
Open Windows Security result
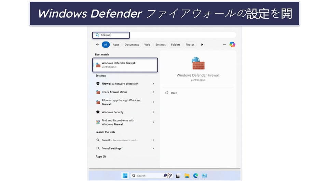pos(125,112)
